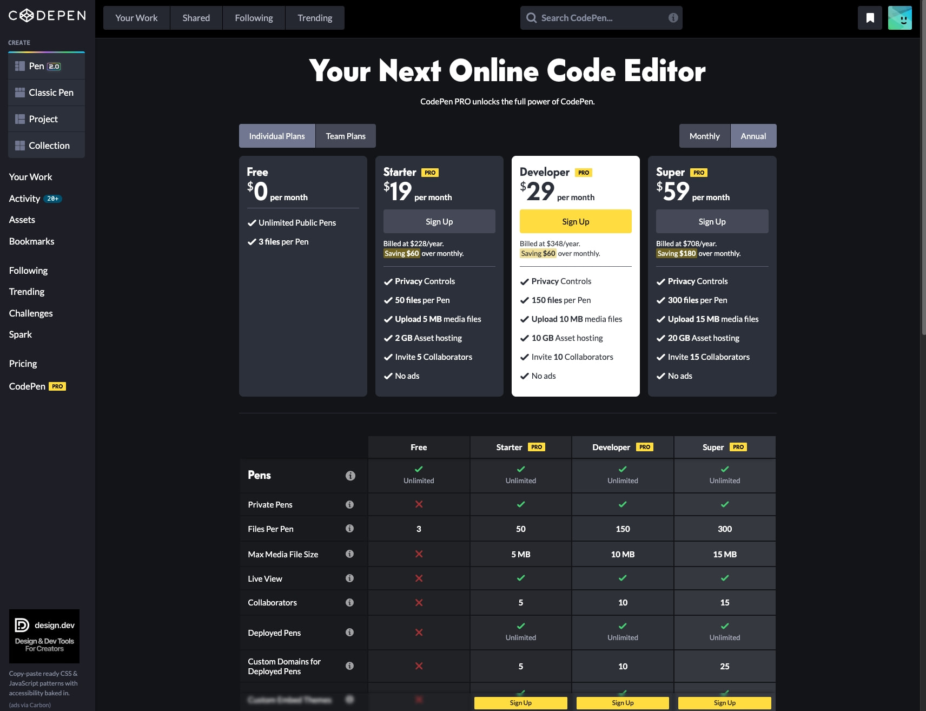This screenshot has height=711, width=926.
Task: Open Trending in sidebar
Action: tap(27, 292)
